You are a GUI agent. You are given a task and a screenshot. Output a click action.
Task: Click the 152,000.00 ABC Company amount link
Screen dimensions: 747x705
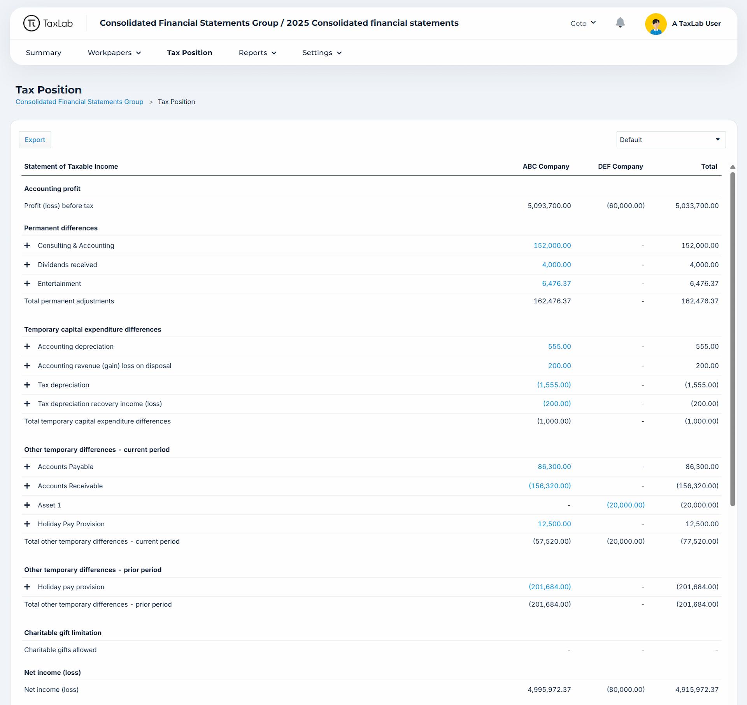pyautogui.click(x=552, y=246)
